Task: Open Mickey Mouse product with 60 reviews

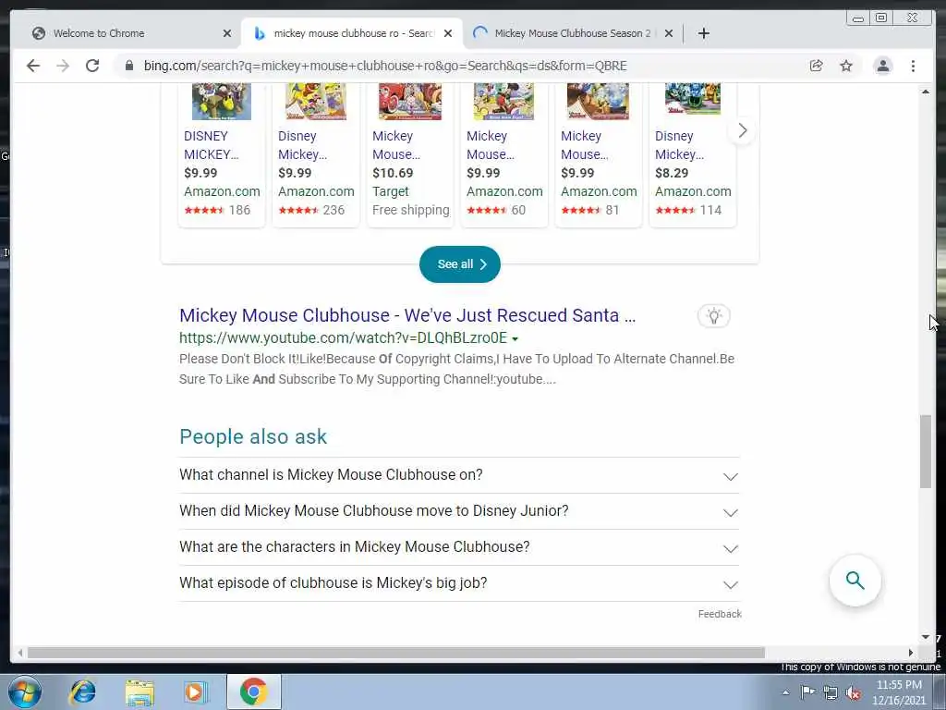Action: [x=503, y=154]
